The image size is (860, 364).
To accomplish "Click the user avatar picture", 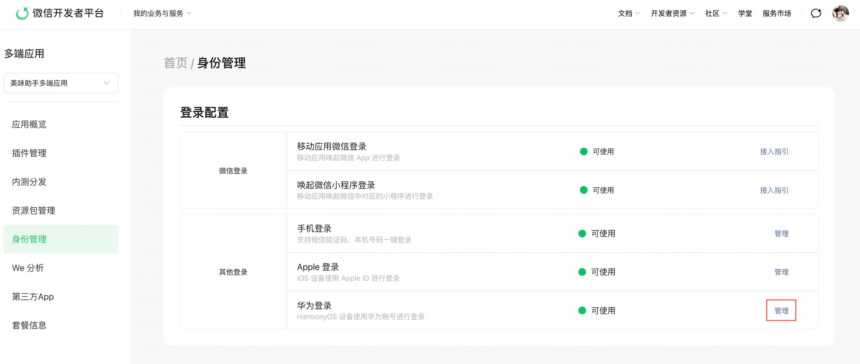I will point(840,13).
